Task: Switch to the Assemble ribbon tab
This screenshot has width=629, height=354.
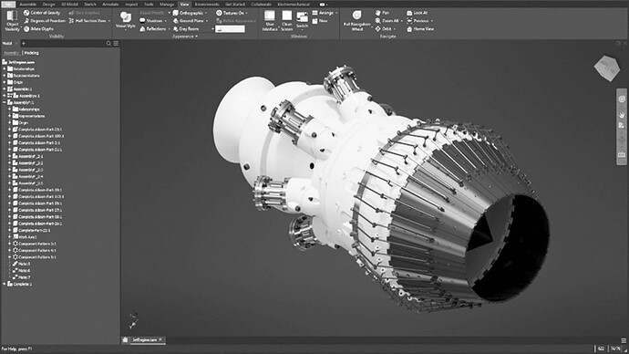Action: pos(28,4)
